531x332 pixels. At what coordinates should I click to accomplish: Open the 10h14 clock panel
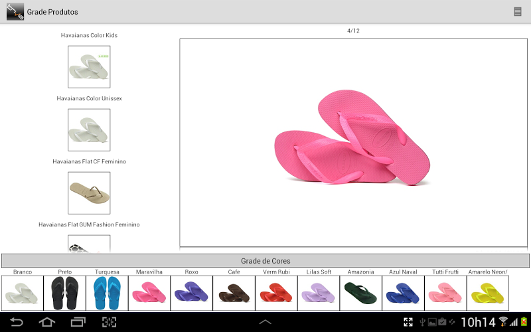(x=478, y=322)
